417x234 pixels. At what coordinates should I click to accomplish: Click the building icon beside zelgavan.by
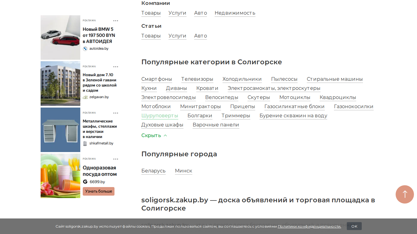coord(85,97)
